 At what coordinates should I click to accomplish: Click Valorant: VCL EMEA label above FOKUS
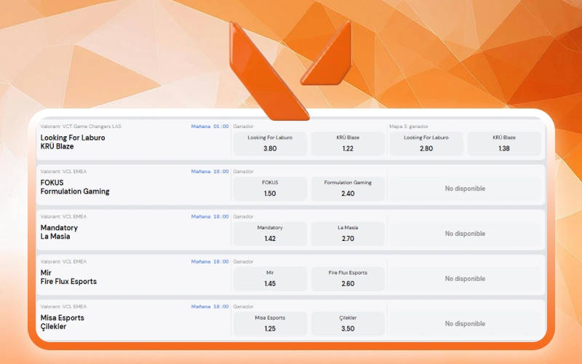(x=63, y=171)
